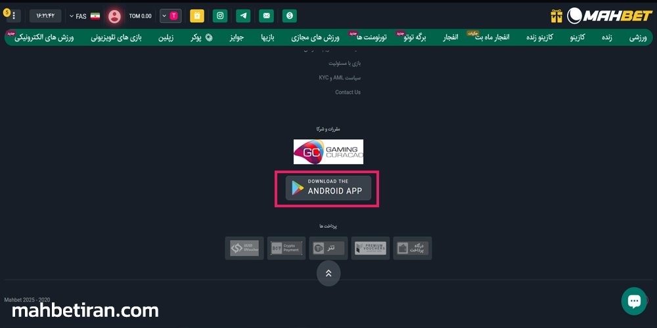657x328 pixels.
Task: Click the Premium Vouchers payment tile
Action: [x=371, y=249]
